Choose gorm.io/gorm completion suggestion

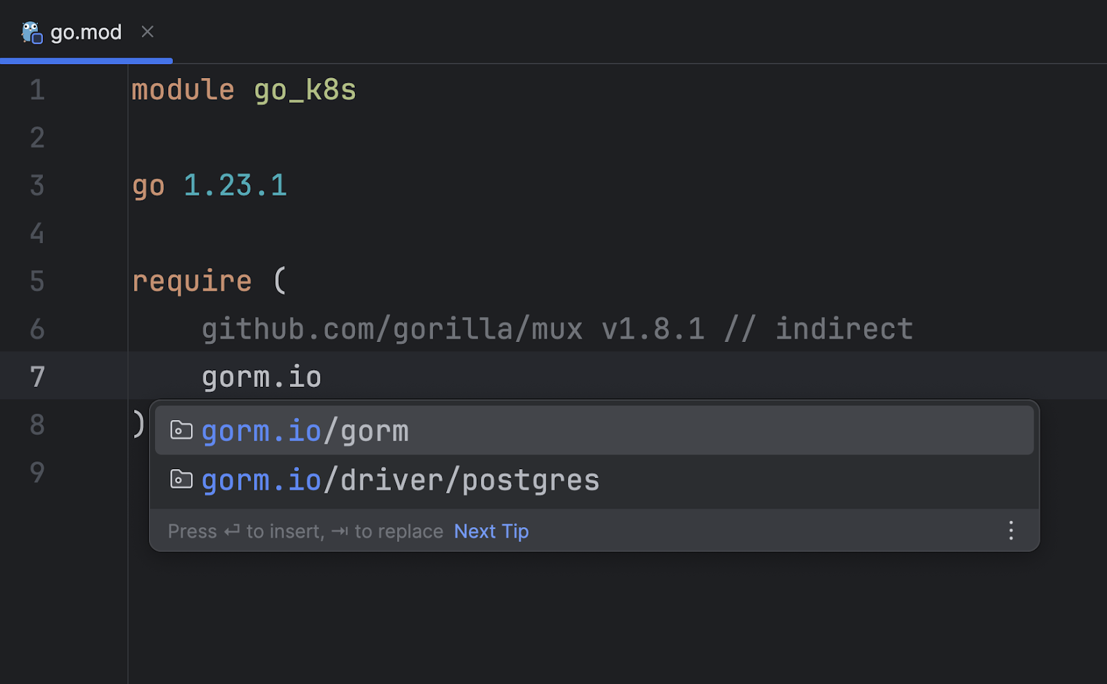[x=594, y=430]
